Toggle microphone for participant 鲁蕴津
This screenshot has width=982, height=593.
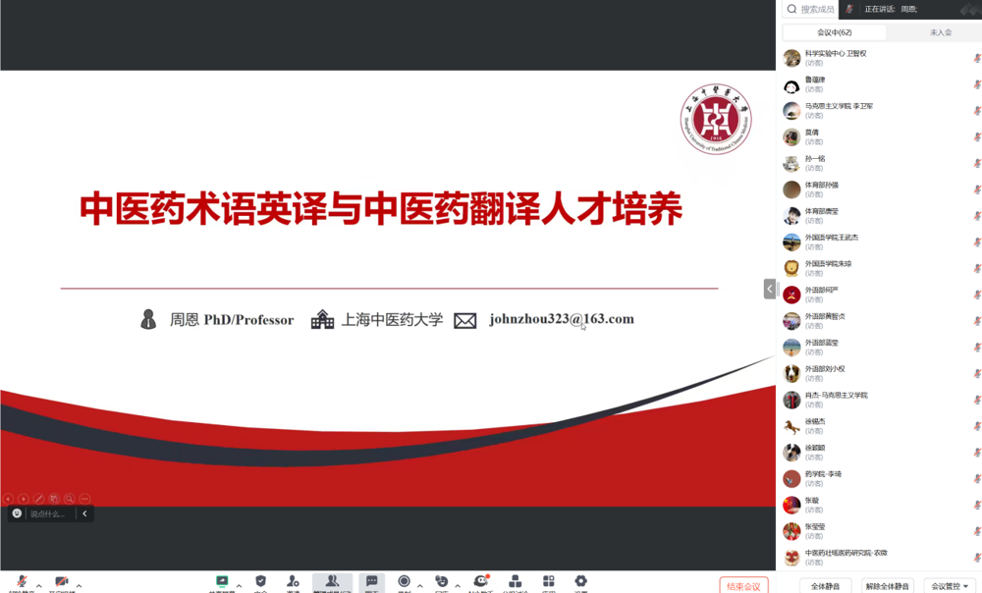pos(976,84)
